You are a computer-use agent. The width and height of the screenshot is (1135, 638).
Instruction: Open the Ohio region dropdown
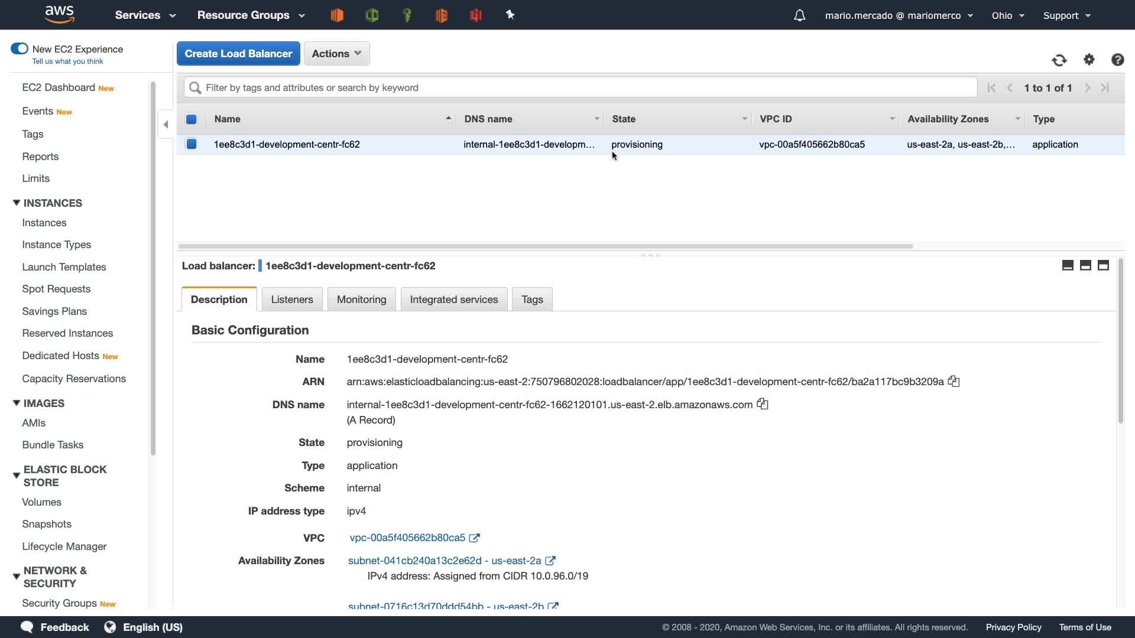(1007, 15)
